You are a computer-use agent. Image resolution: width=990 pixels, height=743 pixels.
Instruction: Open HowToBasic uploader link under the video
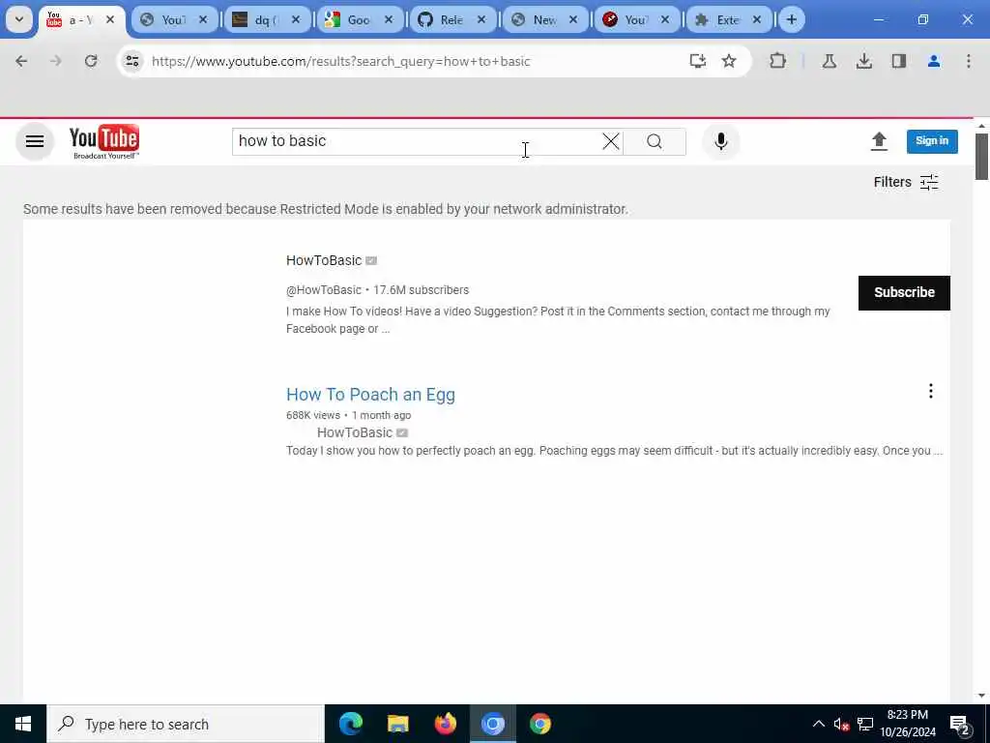[x=355, y=432]
